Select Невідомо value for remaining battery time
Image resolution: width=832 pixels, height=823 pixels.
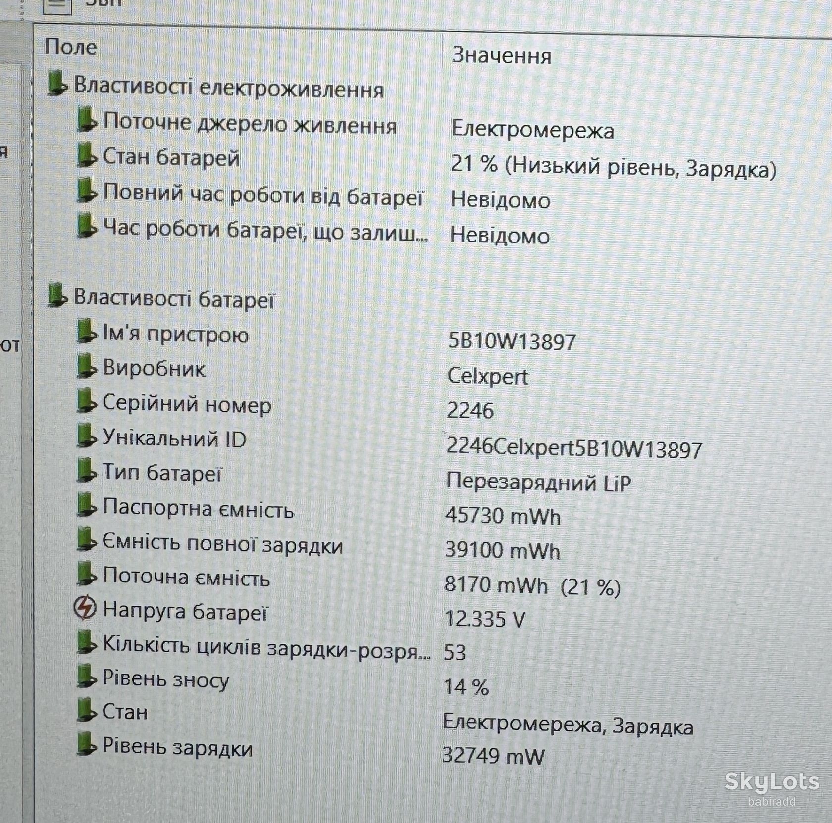pos(500,235)
